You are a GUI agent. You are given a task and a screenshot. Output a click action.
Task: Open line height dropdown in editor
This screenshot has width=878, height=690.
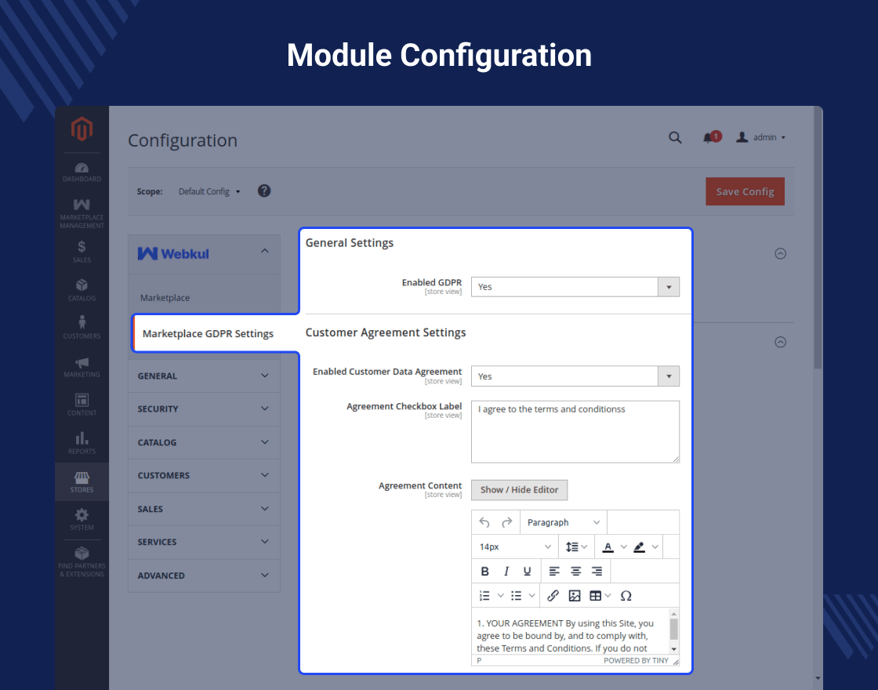576,547
